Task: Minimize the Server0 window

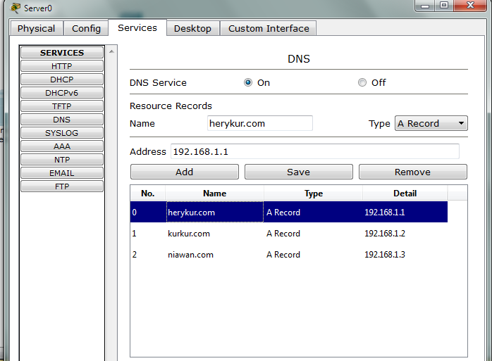Action: 425,6
